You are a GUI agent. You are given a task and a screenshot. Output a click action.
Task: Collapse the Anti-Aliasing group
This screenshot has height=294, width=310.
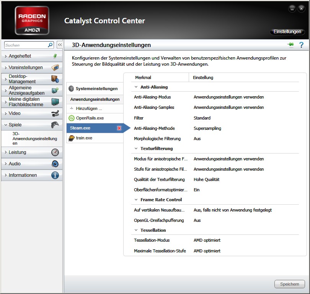coord(136,87)
